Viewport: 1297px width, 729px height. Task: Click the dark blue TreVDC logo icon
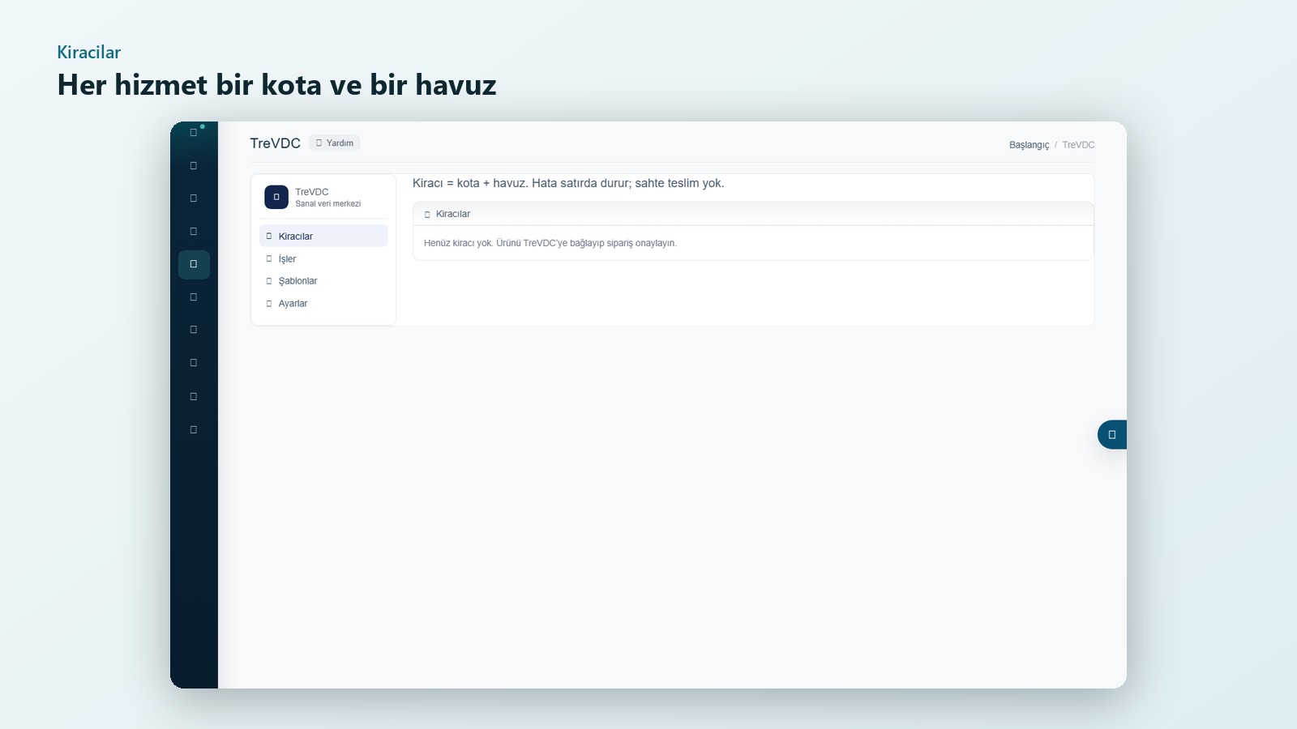(276, 197)
